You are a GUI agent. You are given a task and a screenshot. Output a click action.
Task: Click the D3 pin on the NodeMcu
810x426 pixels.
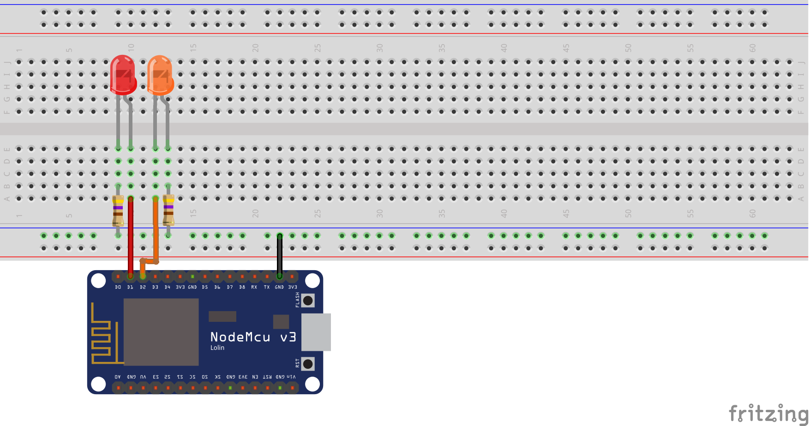[156, 277]
